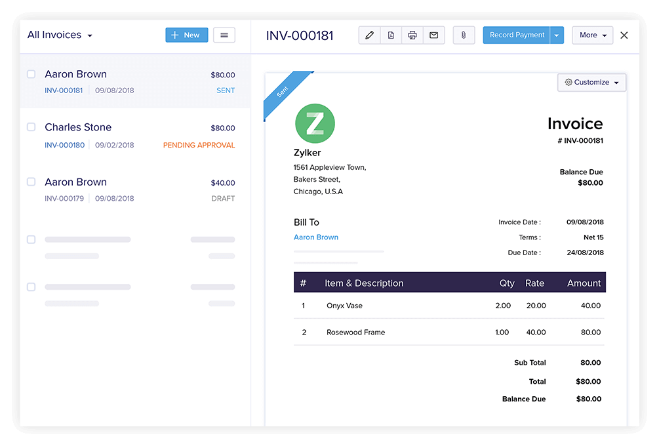This screenshot has width=659, height=446.
Task: Open the More menu
Action: [x=592, y=35]
